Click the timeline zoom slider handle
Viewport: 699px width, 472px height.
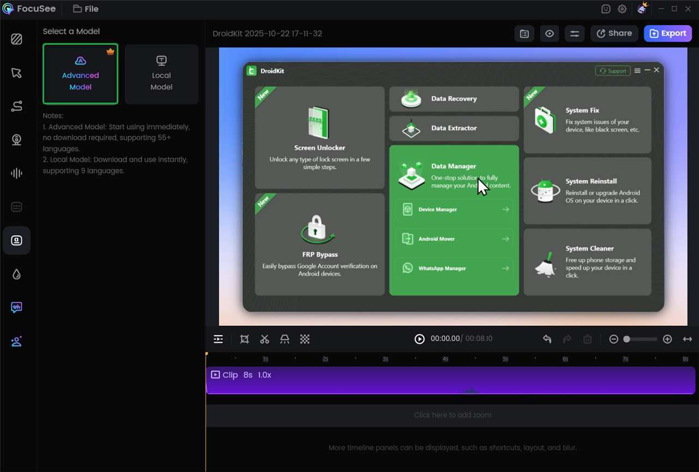click(x=627, y=339)
